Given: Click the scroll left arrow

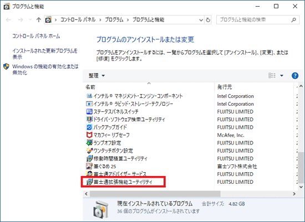Looking at the screenshot, I should (87, 194).
